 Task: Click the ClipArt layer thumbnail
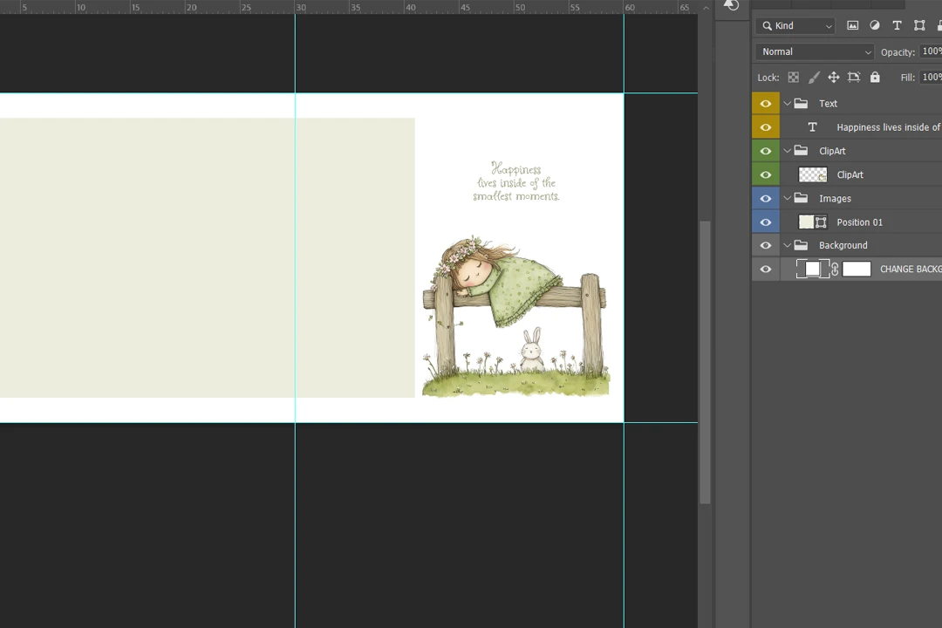[x=812, y=174]
